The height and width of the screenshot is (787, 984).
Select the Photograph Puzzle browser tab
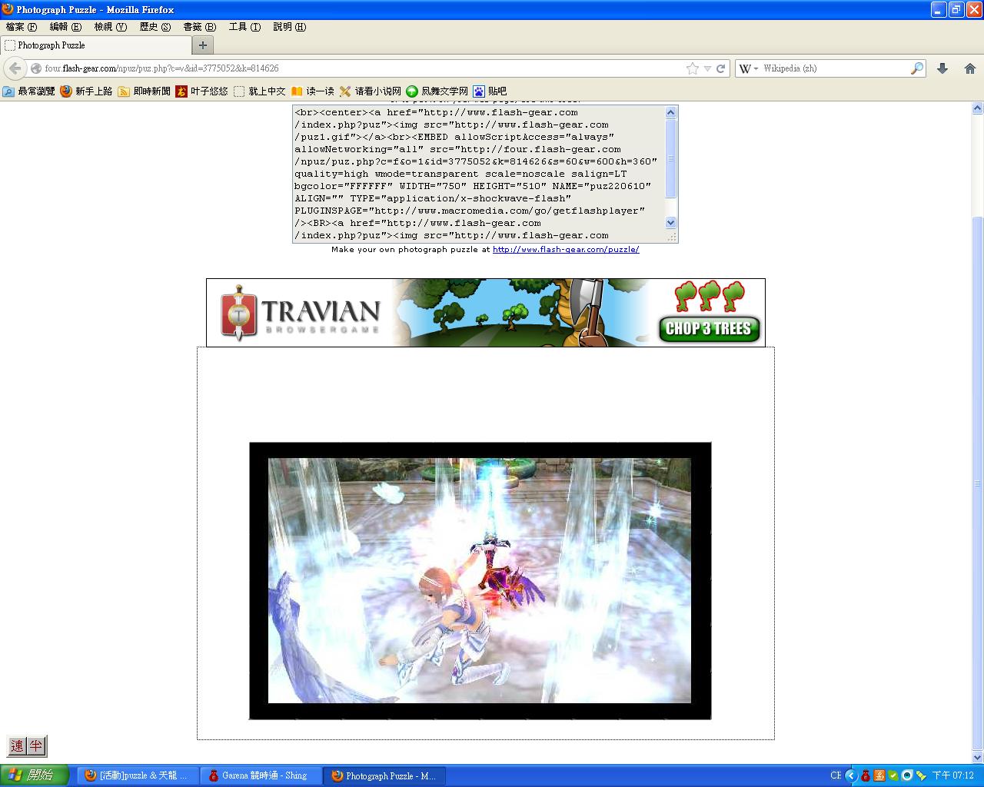[95, 45]
